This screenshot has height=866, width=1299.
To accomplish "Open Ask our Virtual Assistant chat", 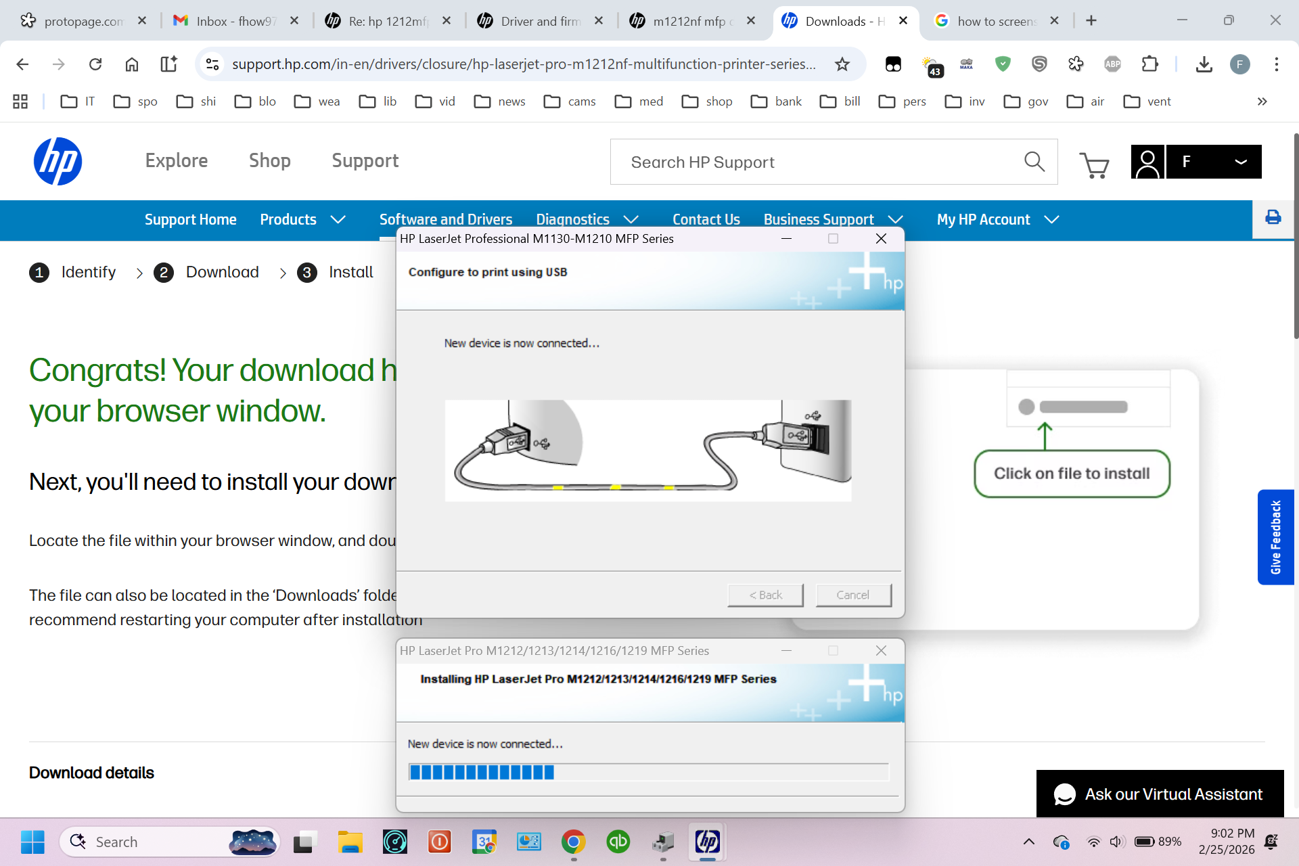I will 1160,794.
